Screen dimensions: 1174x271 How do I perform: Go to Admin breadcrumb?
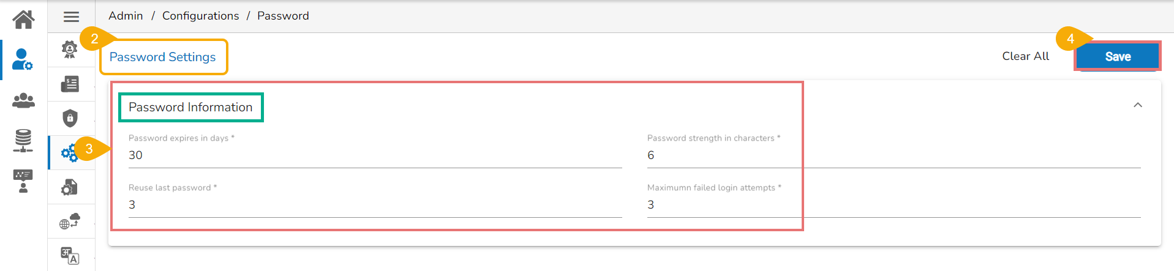pos(126,16)
